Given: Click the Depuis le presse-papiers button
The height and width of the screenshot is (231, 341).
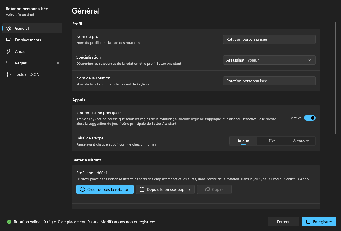Looking at the screenshot, I should (165, 189).
